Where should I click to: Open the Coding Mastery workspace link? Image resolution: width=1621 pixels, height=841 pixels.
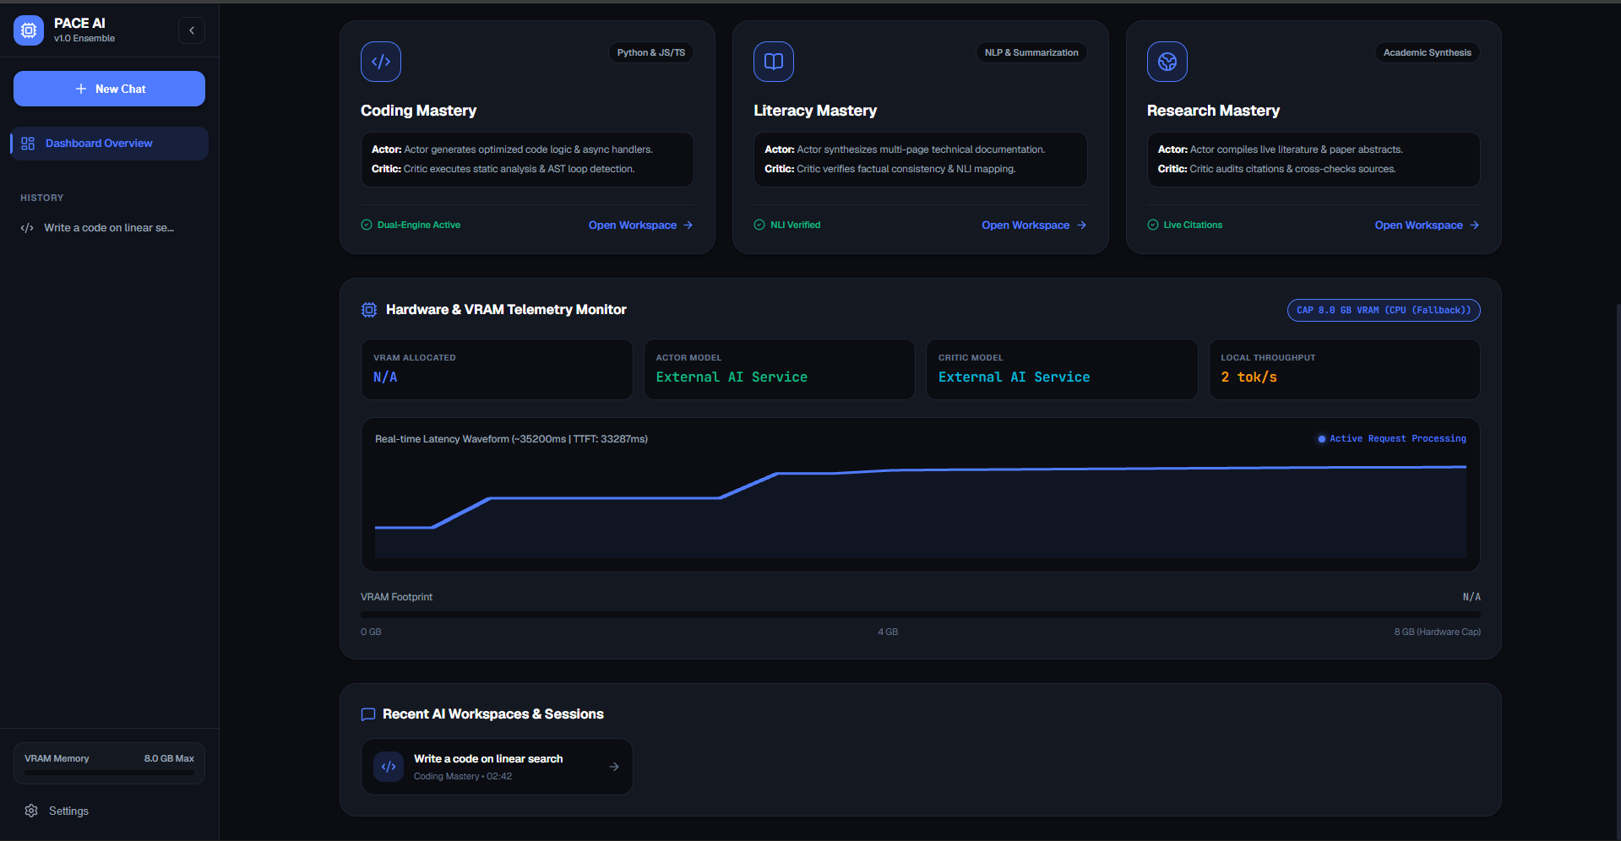tap(640, 225)
